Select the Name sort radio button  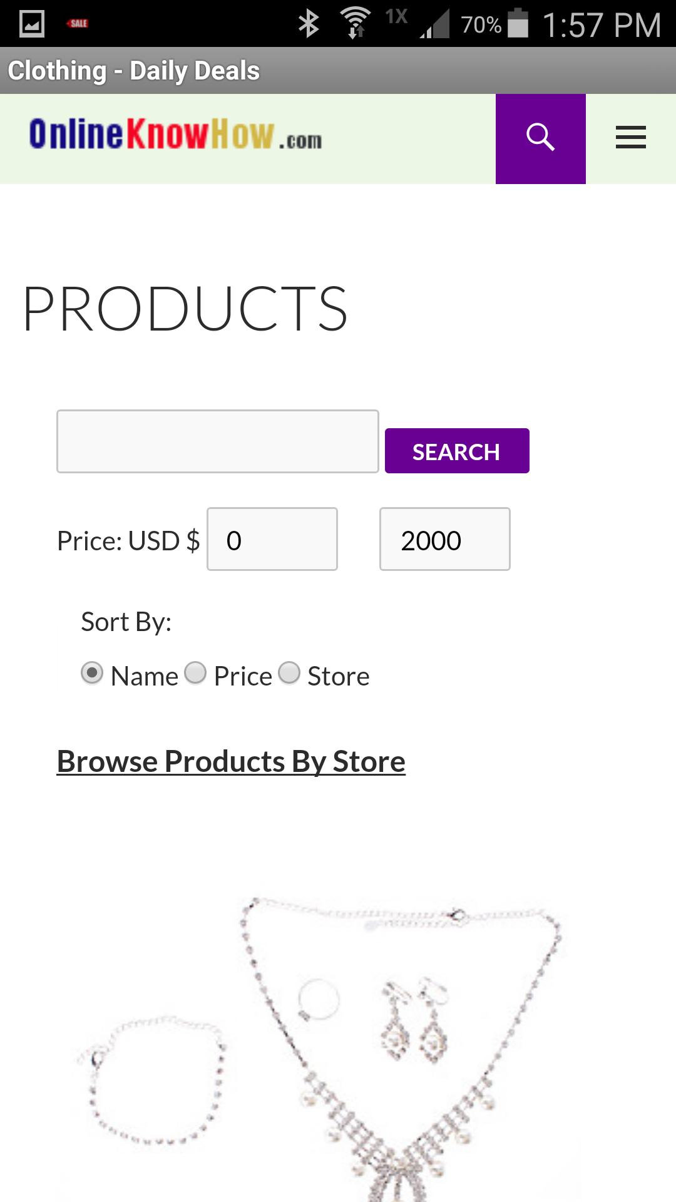(x=92, y=673)
